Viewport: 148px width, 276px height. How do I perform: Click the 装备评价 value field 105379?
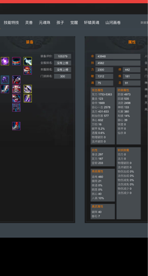[63, 56]
